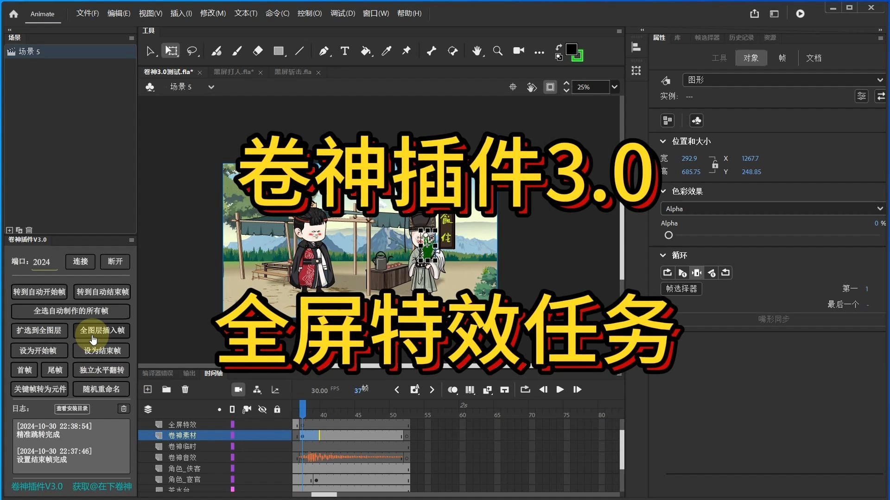This screenshot has width=890, height=500.
Task: Toggle lock on 卷神素材 layer
Action: click(277, 435)
